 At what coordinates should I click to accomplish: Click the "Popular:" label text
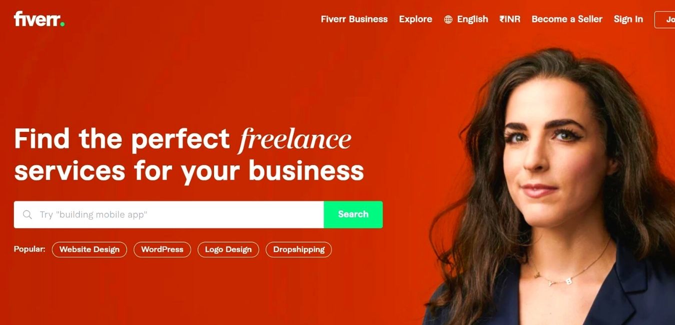[29, 249]
